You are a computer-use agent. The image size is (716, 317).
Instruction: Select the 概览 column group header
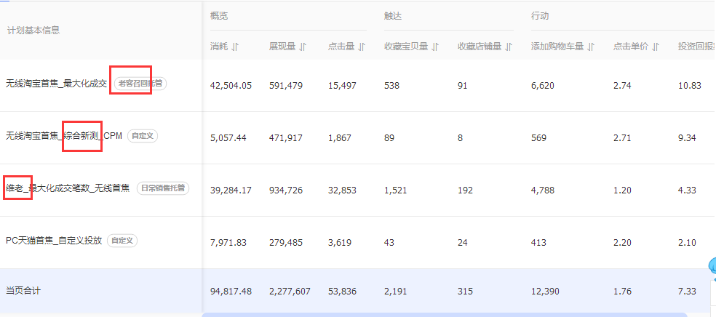(x=218, y=15)
